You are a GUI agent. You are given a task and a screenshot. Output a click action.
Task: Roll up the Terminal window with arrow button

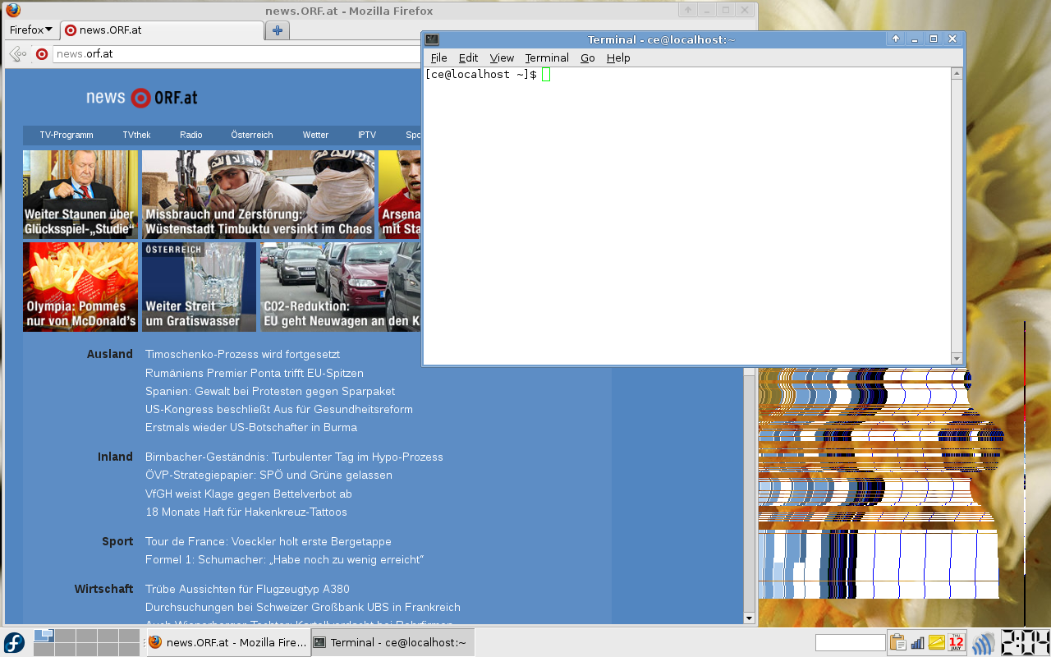[x=896, y=39]
